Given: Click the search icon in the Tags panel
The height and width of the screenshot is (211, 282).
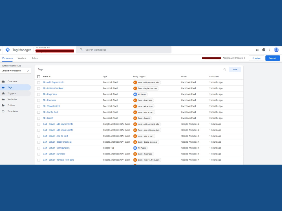Looking at the screenshot, I should (x=225, y=69).
